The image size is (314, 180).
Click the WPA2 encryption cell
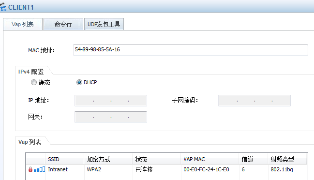coord(108,169)
